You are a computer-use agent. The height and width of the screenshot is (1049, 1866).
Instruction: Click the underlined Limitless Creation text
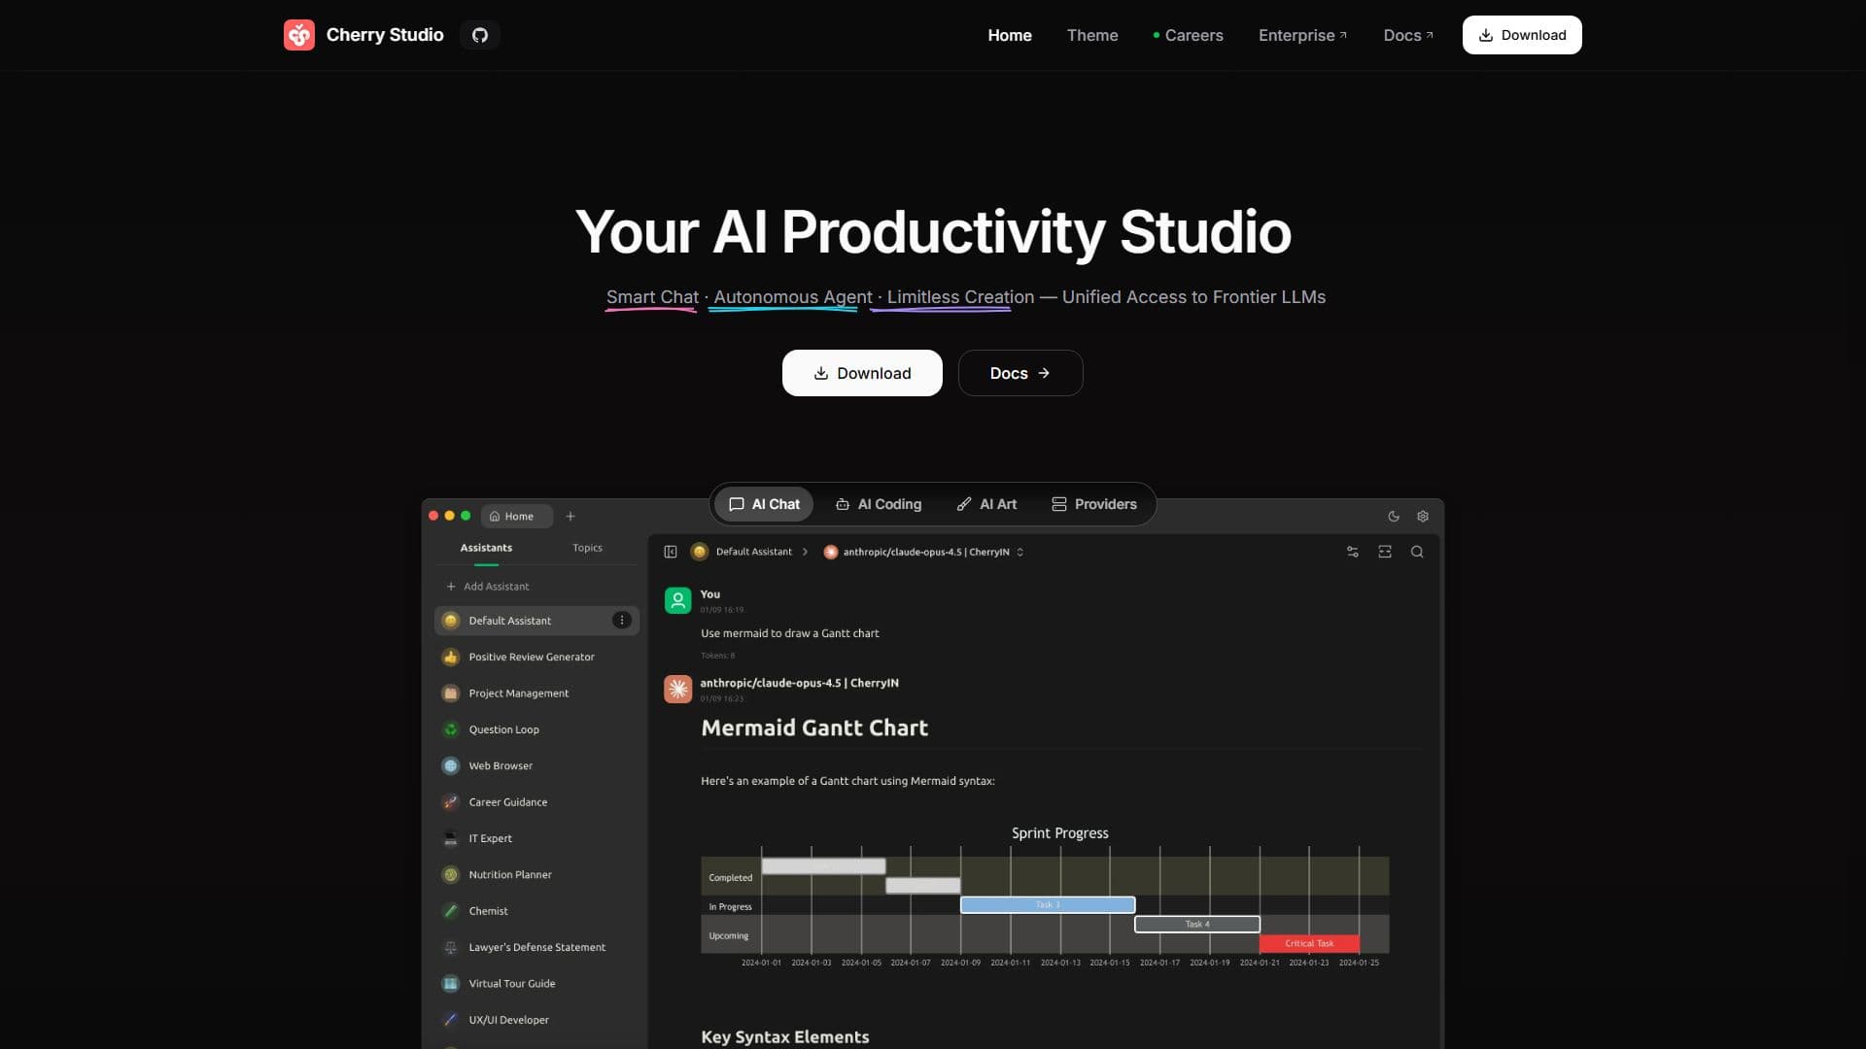[x=960, y=297]
